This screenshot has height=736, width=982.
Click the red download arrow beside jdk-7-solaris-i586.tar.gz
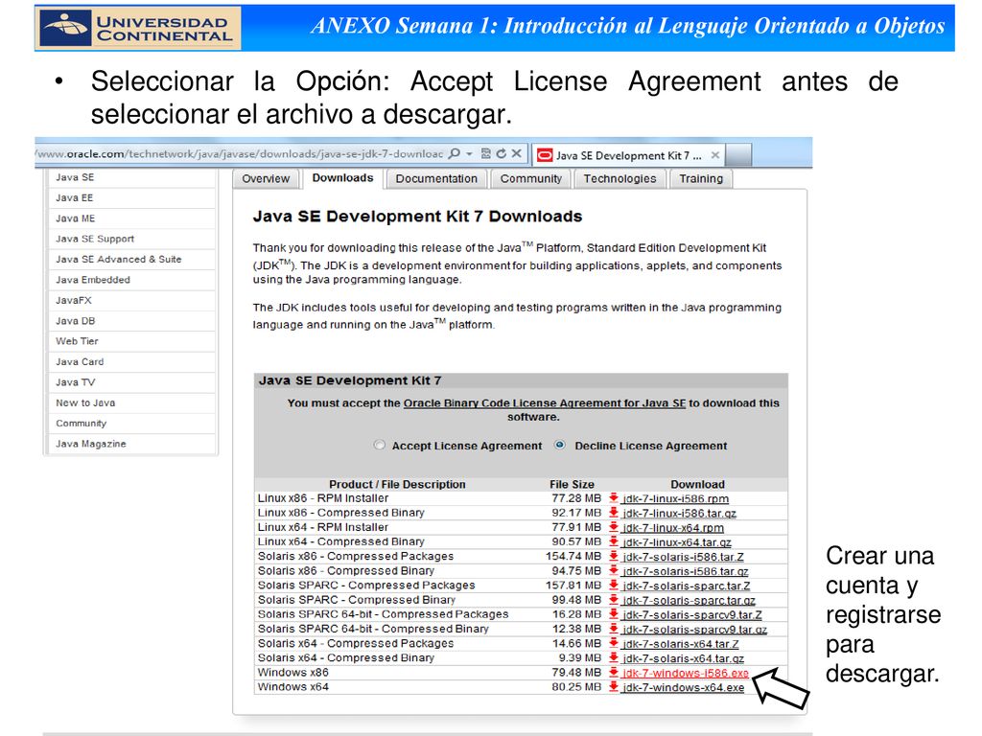pyautogui.click(x=614, y=571)
